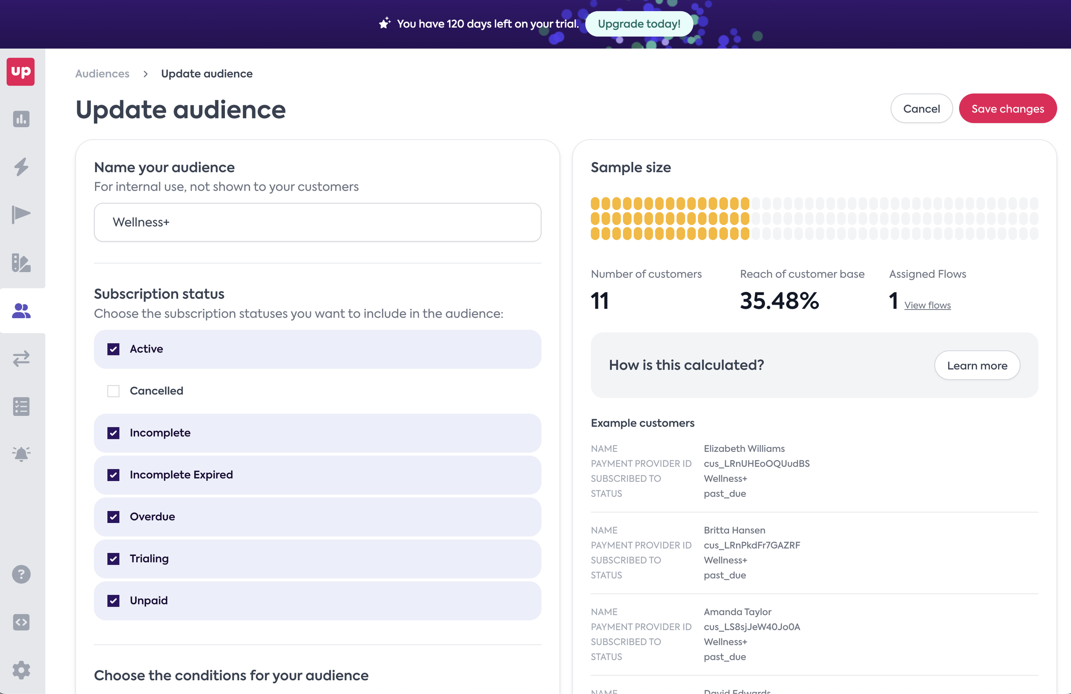
Task: Toggle the Unpaid status checkbox
Action: click(114, 601)
